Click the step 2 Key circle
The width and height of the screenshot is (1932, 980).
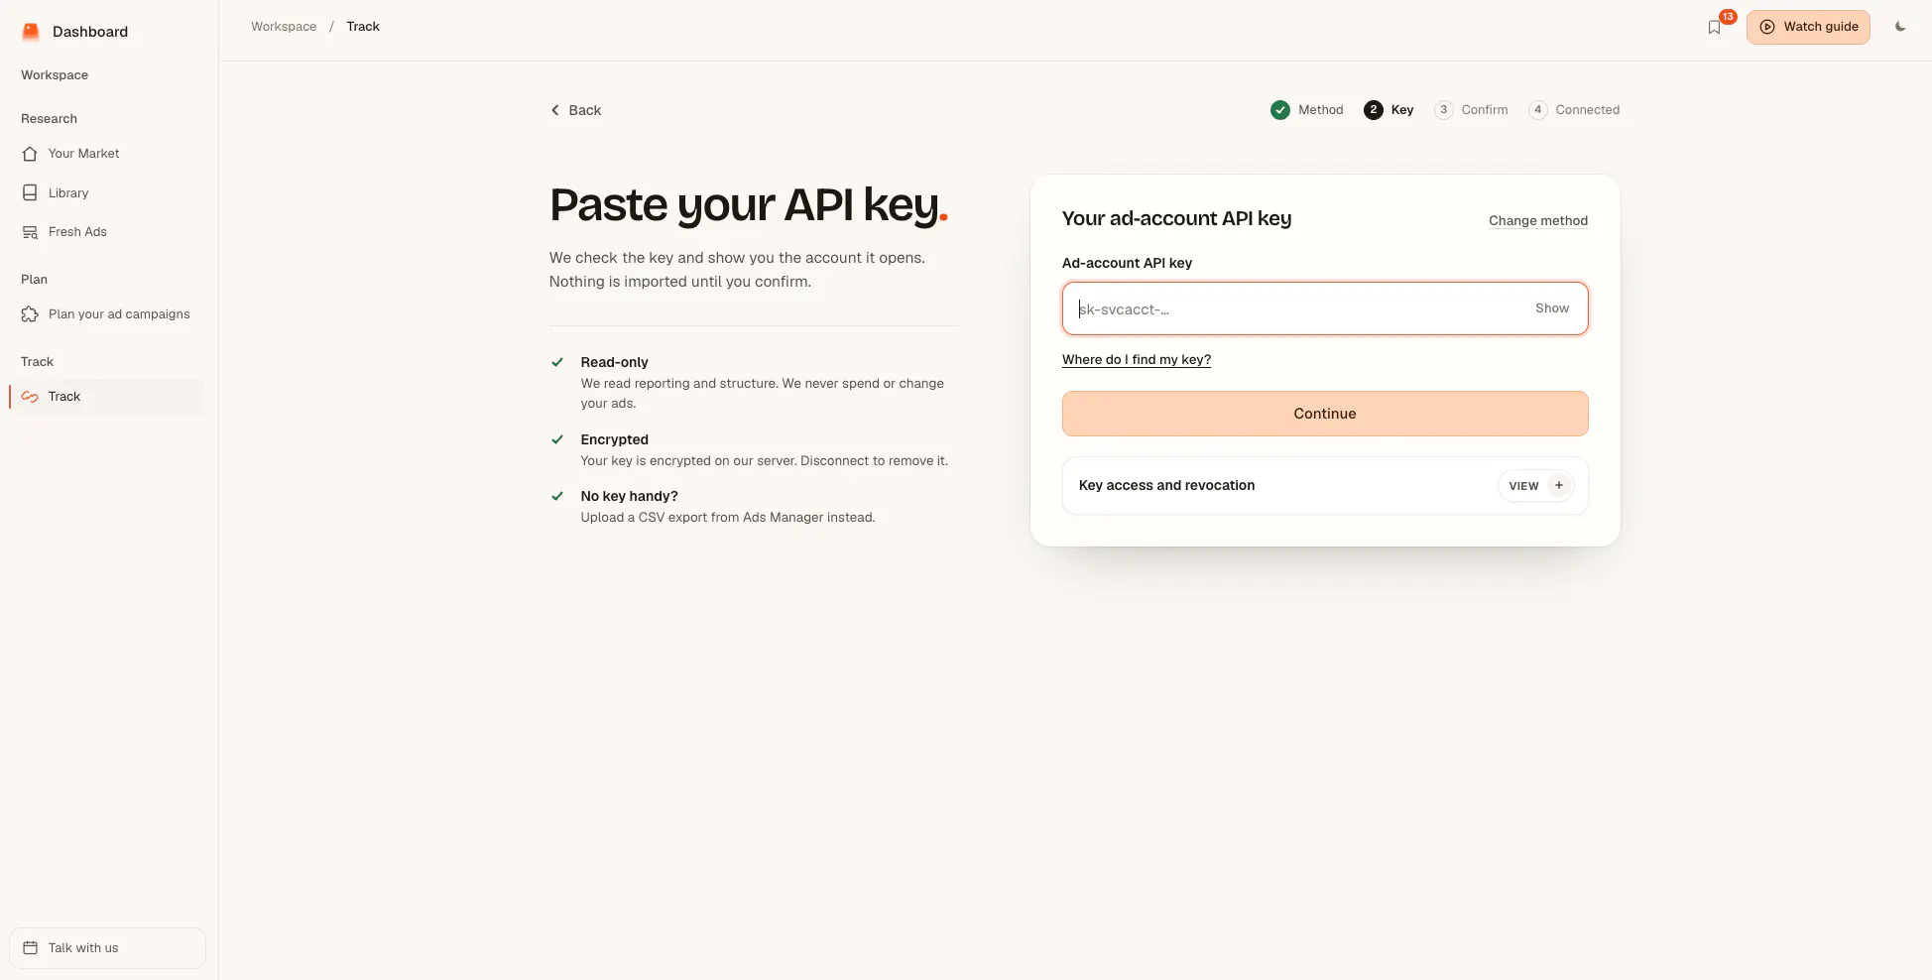(x=1374, y=110)
